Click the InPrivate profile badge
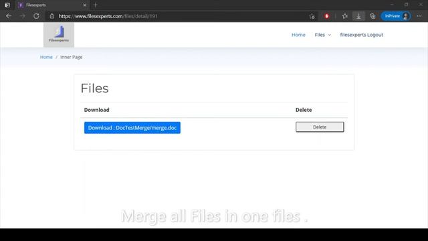Screen dimensions: 428x241 pos(396,16)
